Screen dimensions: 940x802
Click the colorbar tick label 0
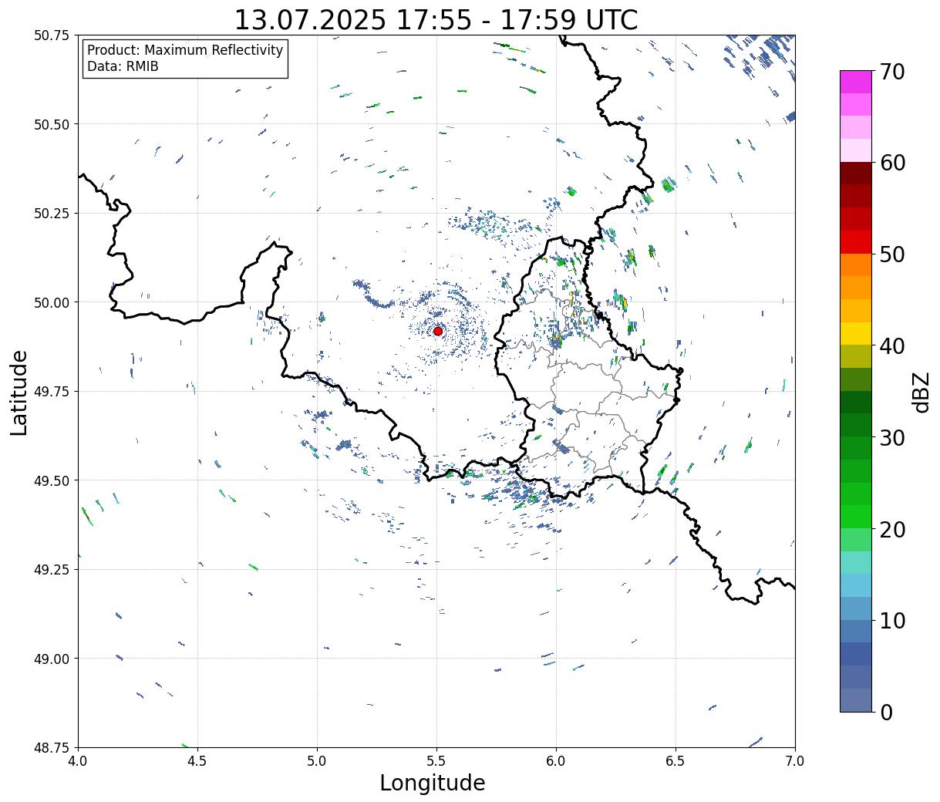(886, 713)
